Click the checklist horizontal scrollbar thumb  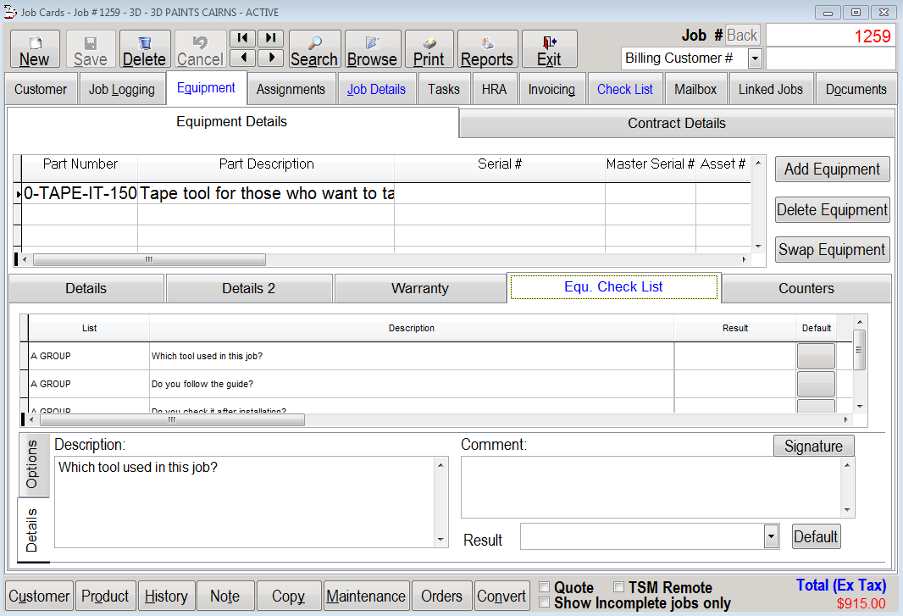pos(172,419)
